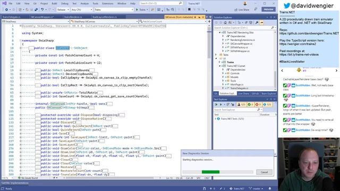Click the split editor plus icon
Viewport: 340px width, 191px height.
point(209,21)
